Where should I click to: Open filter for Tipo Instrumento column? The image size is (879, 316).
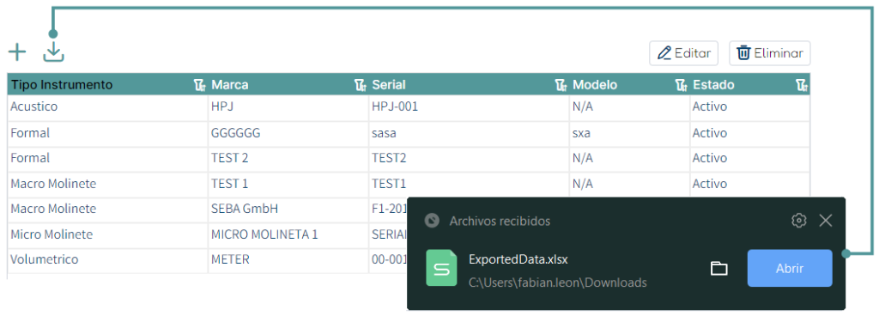(x=199, y=85)
